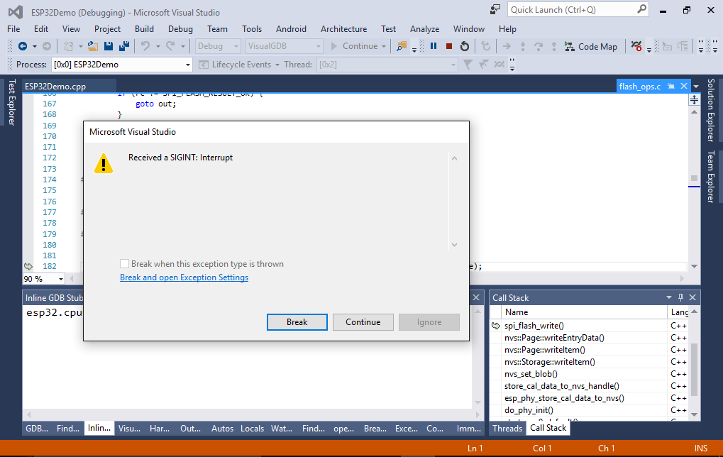The image size is (723, 457).
Task: Expand the Lifecycle Events dropdown
Action: pos(277,65)
